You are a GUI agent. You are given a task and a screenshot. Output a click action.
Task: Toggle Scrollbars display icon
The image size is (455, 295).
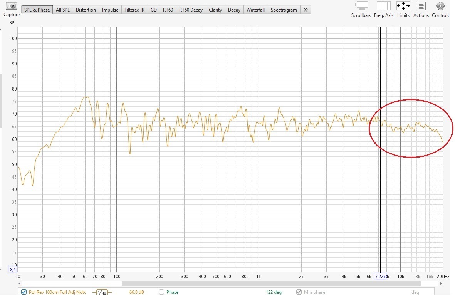coord(361,6)
